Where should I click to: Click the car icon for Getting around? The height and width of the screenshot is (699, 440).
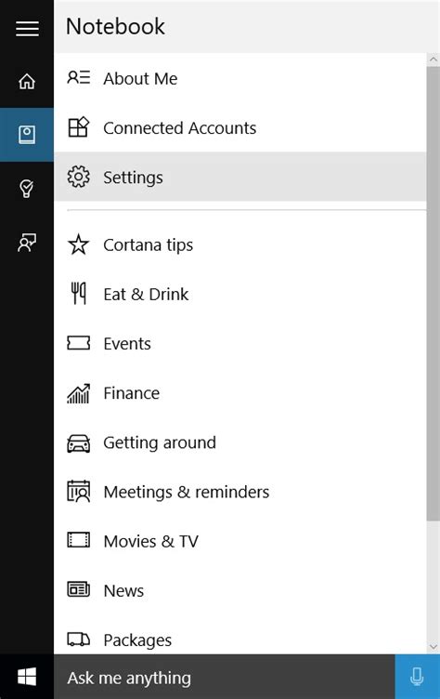[78, 443]
